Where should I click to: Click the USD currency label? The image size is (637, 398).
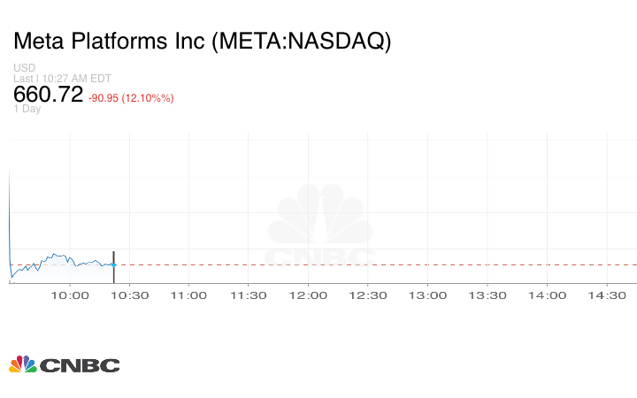[24, 68]
